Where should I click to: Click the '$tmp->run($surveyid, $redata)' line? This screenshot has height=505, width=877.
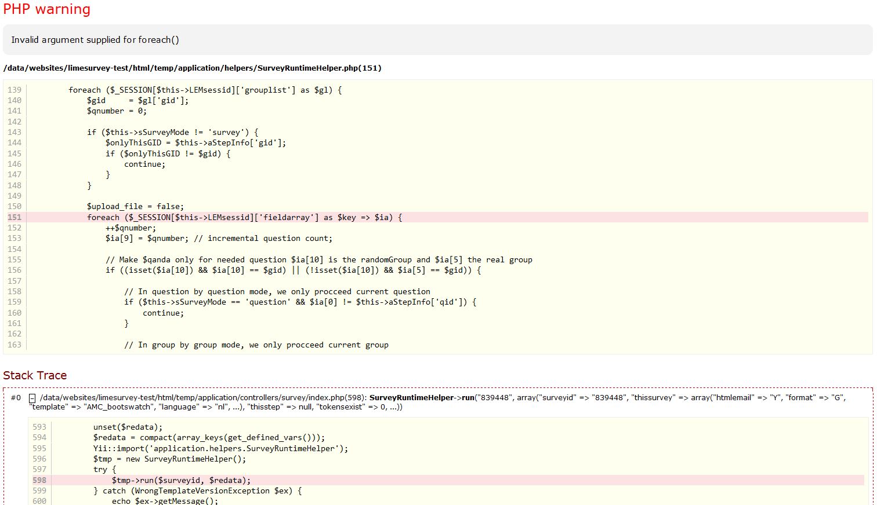pyautogui.click(x=181, y=480)
